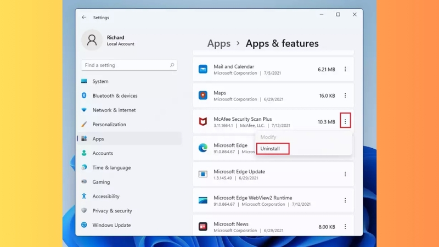
Task: Click the Accessibility figure icon
Action: point(84,196)
